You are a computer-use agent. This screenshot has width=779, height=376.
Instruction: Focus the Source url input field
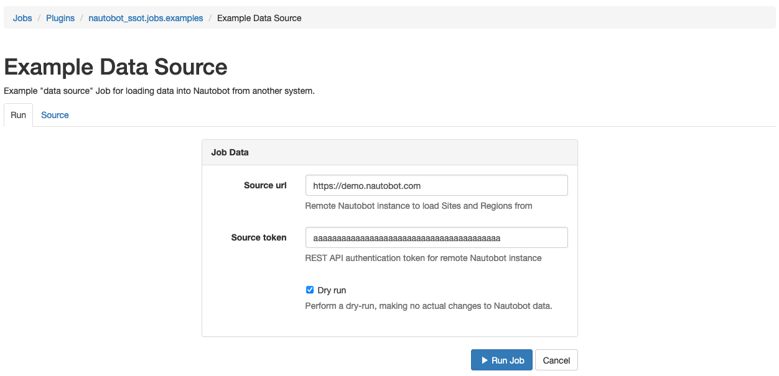tap(436, 185)
